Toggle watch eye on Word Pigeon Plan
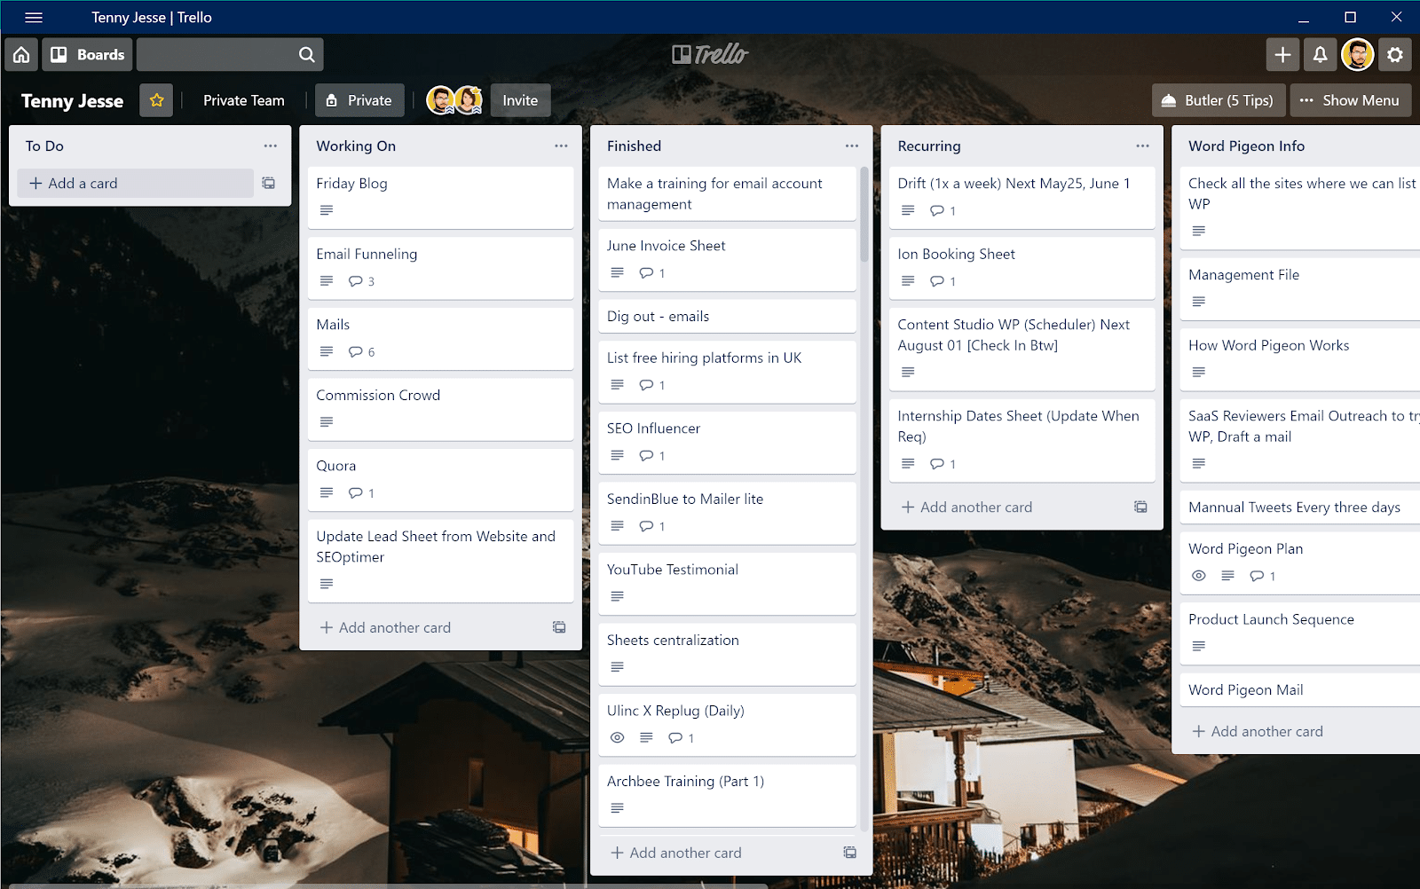The height and width of the screenshot is (889, 1420). 1199,577
